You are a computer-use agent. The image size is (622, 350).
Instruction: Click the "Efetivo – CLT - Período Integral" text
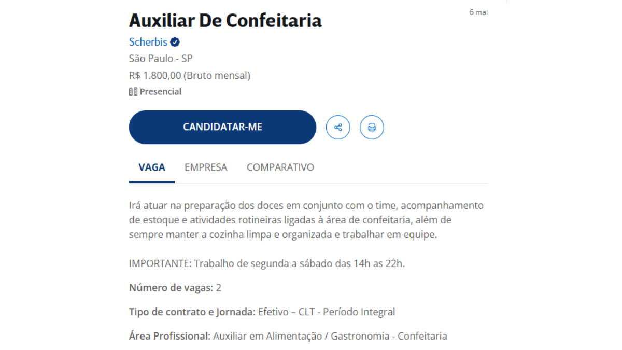coord(327,312)
